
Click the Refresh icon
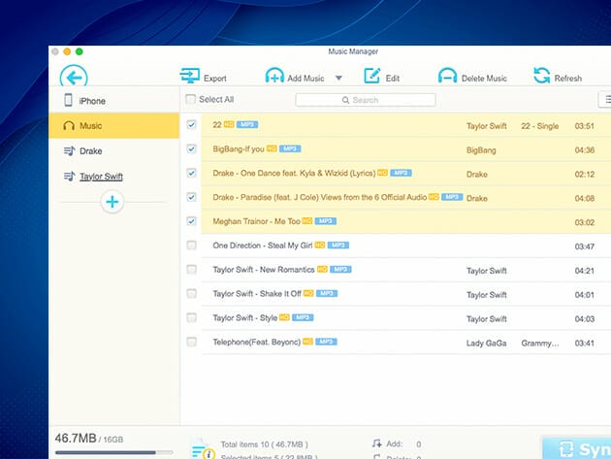pyautogui.click(x=542, y=77)
